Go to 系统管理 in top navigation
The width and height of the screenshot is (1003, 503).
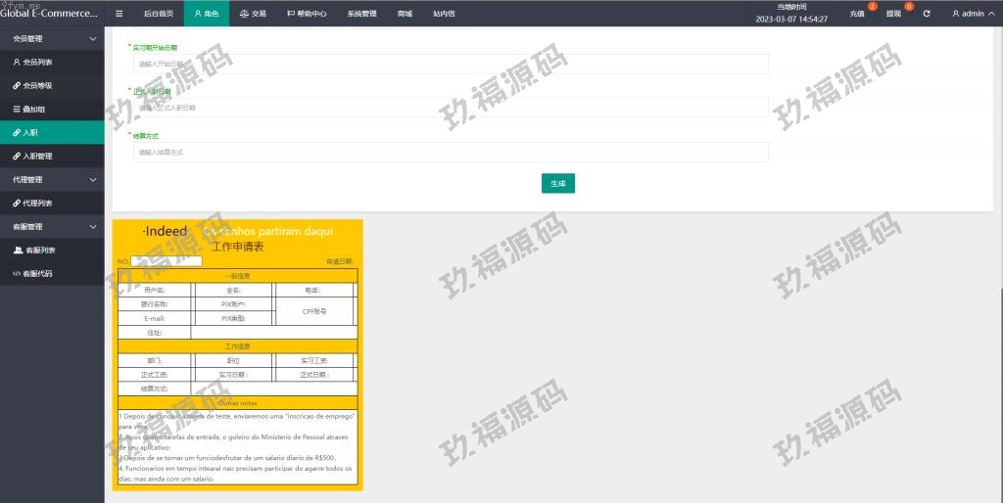(x=361, y=14)
